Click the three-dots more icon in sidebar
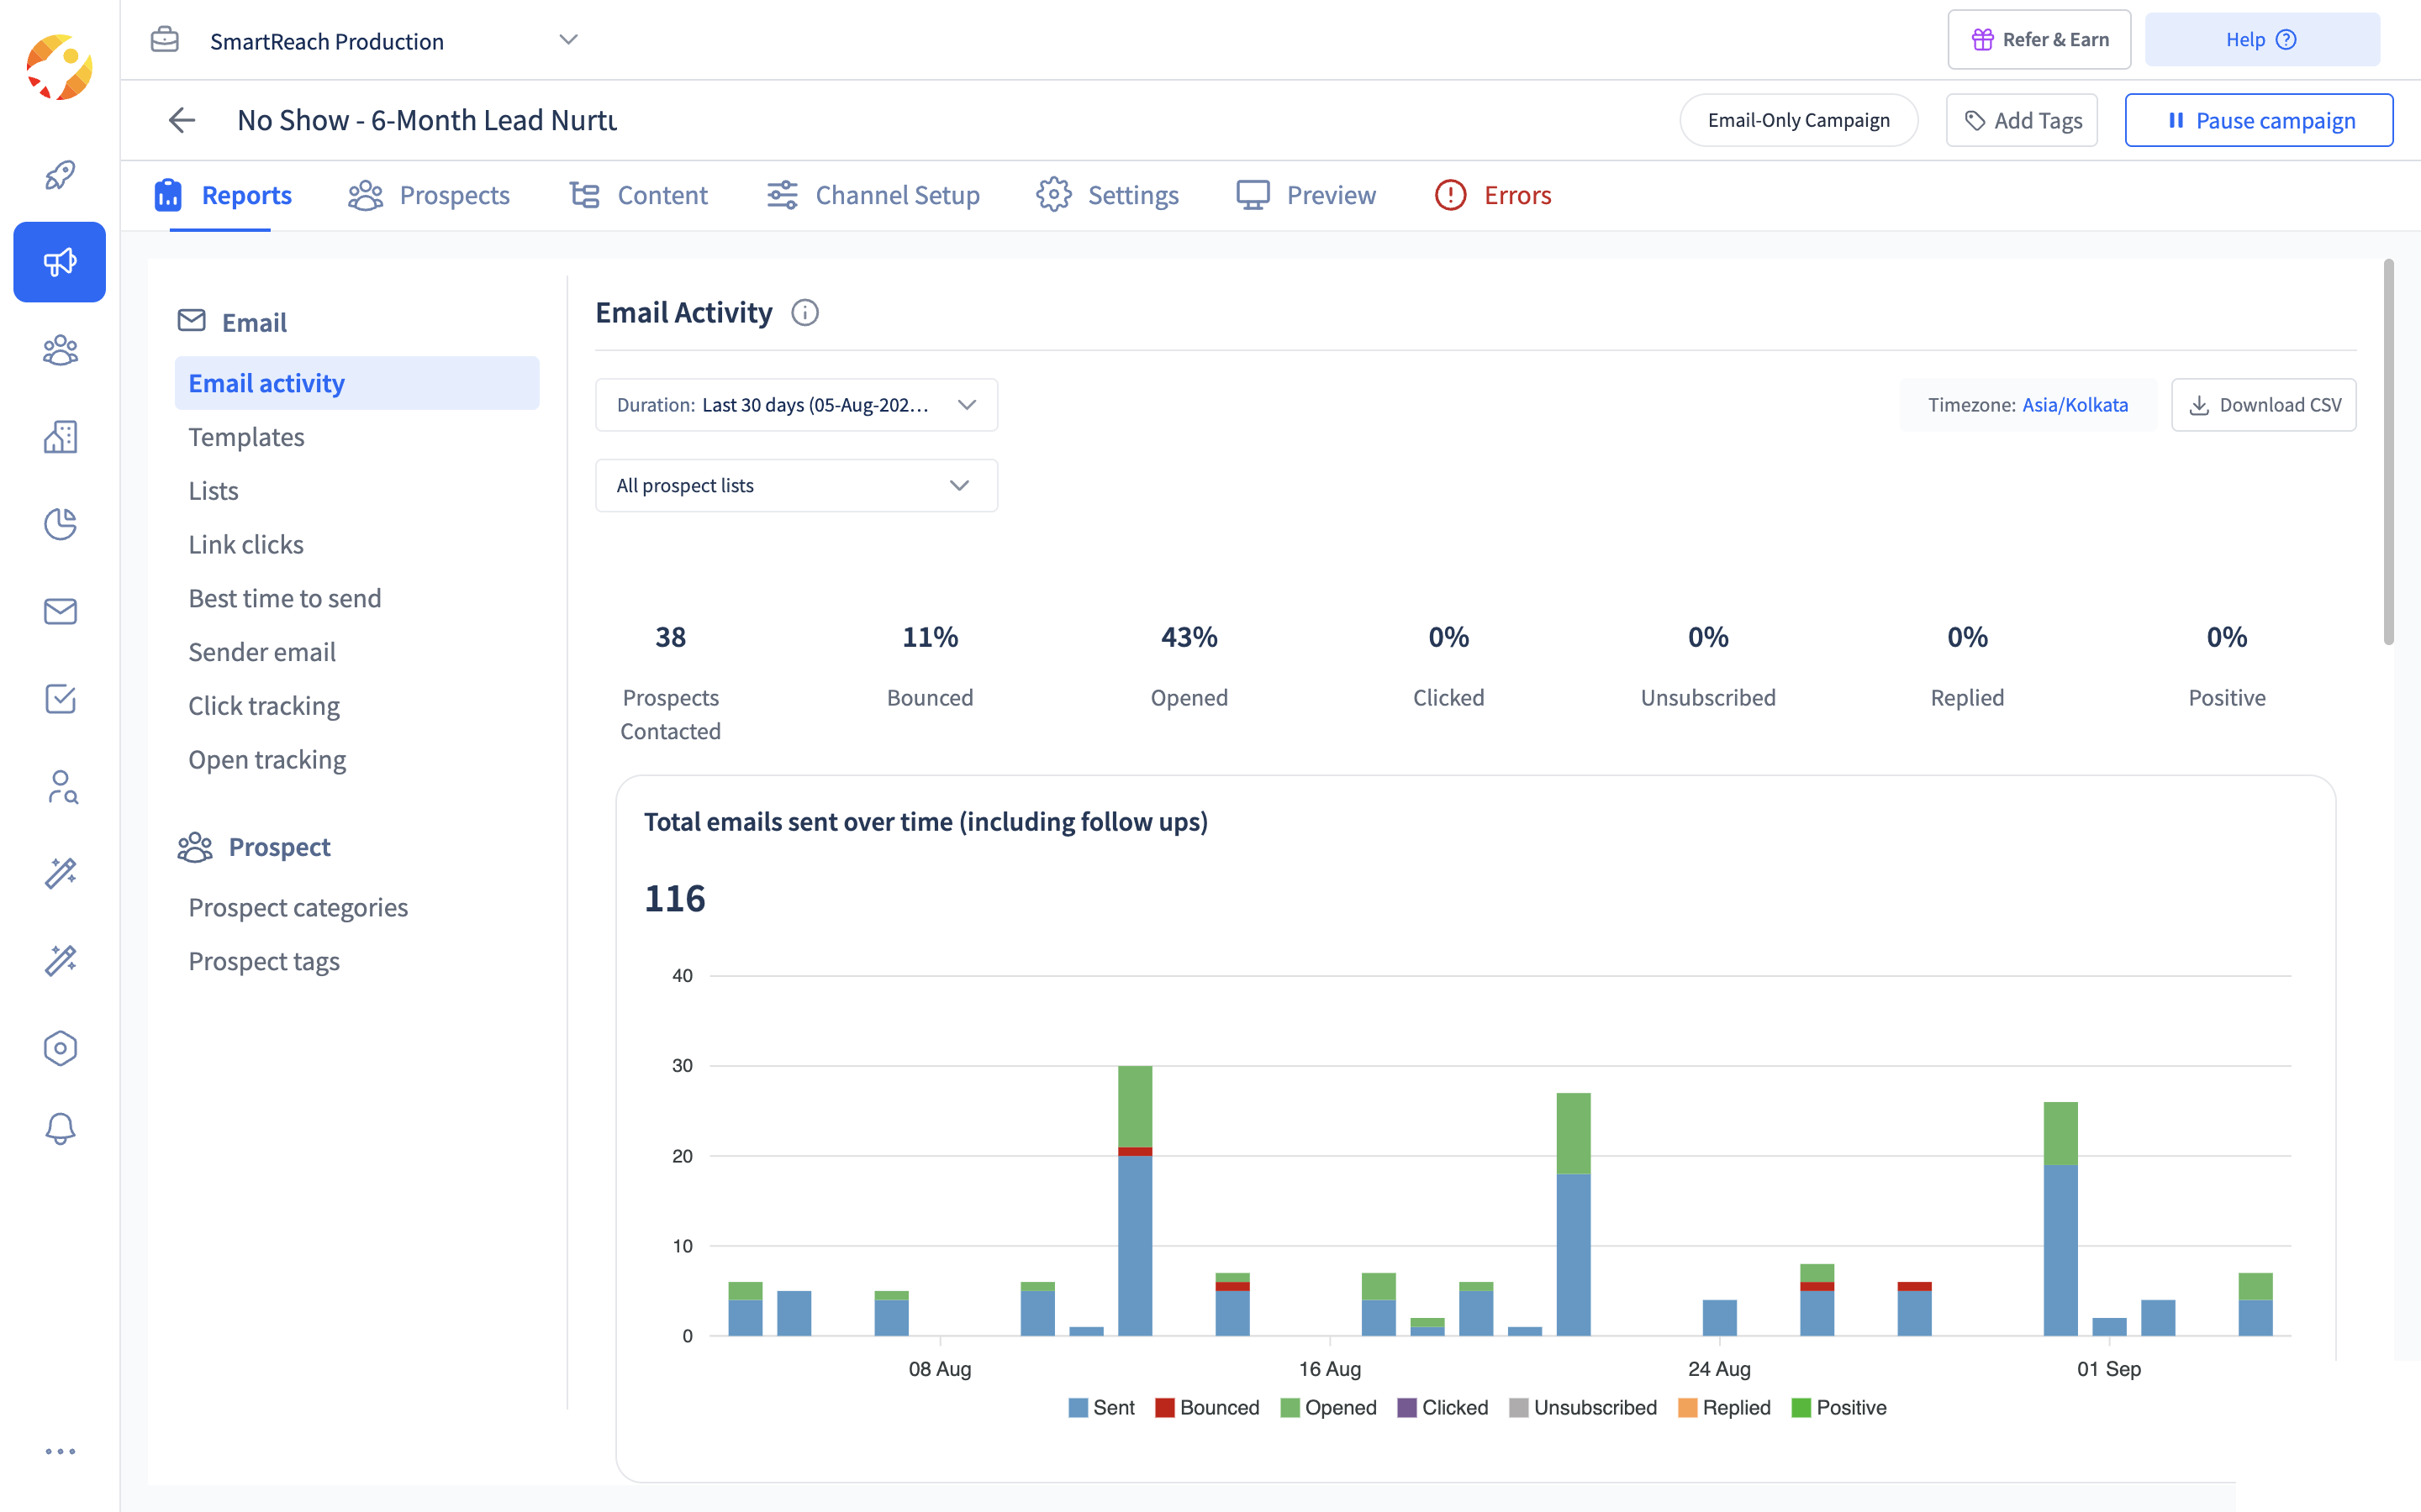 point(60,1451)
